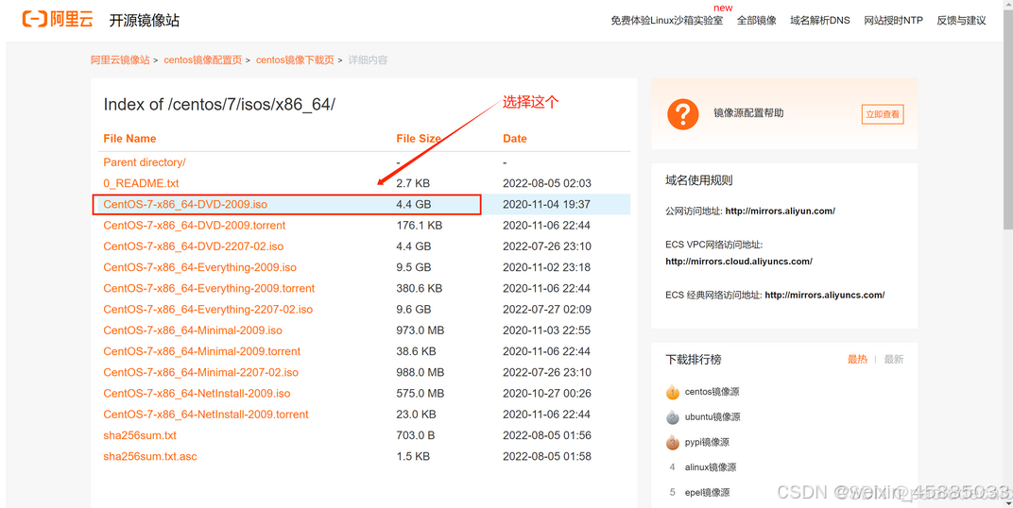The image size is (1013, 508).
Task: Open 免费体验Linux沙箱实验室 in the top navigation
Action: [x=667, y=21]
